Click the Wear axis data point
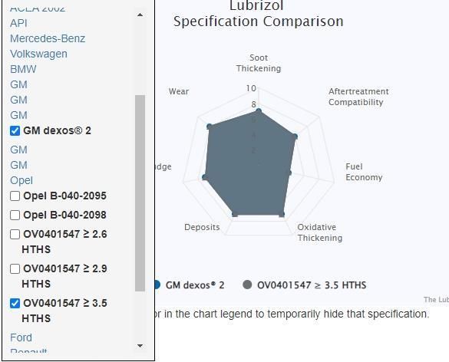 click(x=210, y=127)
